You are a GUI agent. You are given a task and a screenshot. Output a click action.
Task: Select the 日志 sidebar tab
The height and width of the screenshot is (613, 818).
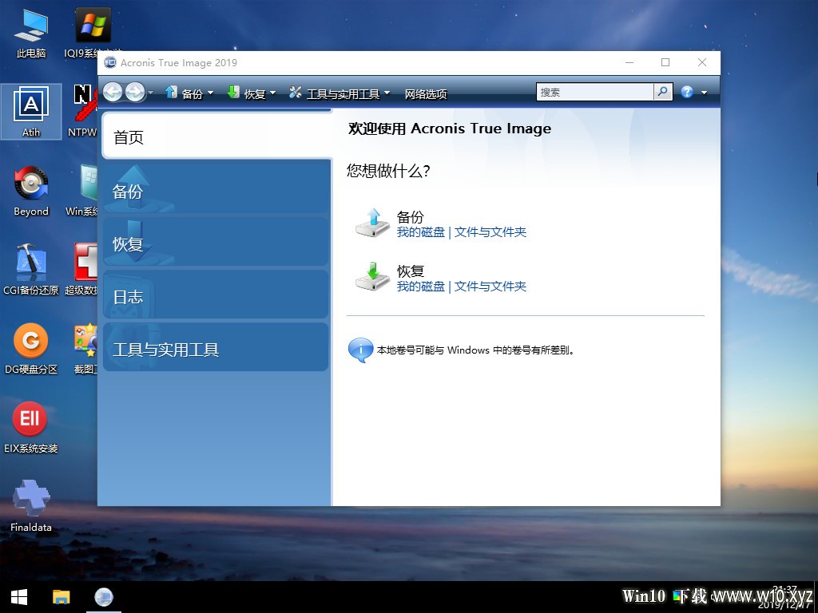point(216,295)
